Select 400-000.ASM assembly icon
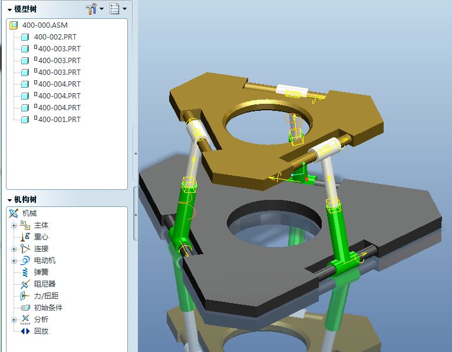Viewport: 452px width, 352px height. click(x=14, y=25)
